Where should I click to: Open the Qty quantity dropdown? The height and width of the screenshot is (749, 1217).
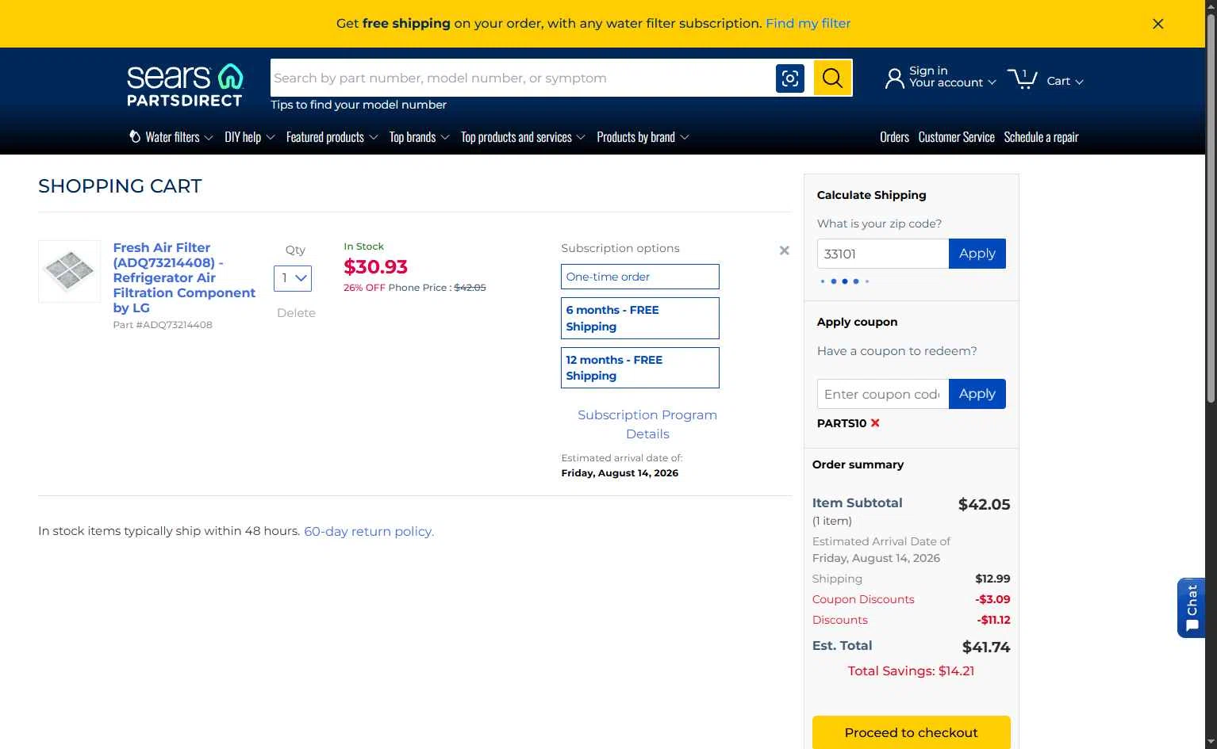(x=293, y=278)
